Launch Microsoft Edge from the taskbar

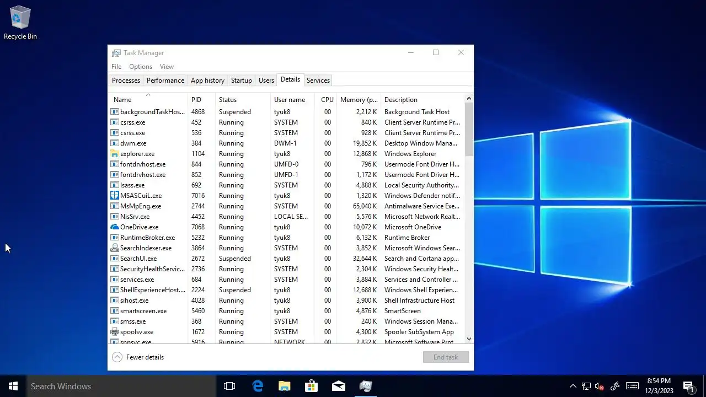click(258, 386)
